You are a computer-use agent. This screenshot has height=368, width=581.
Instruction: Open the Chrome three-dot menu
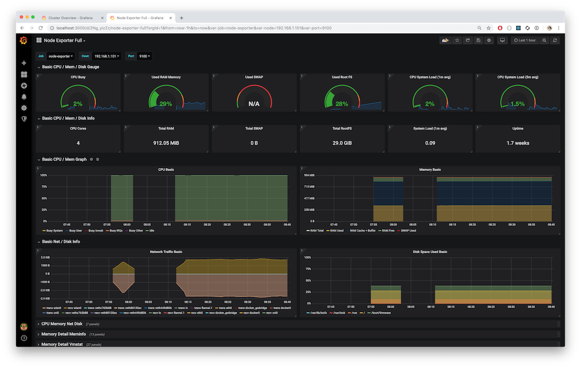pos(558,28)
